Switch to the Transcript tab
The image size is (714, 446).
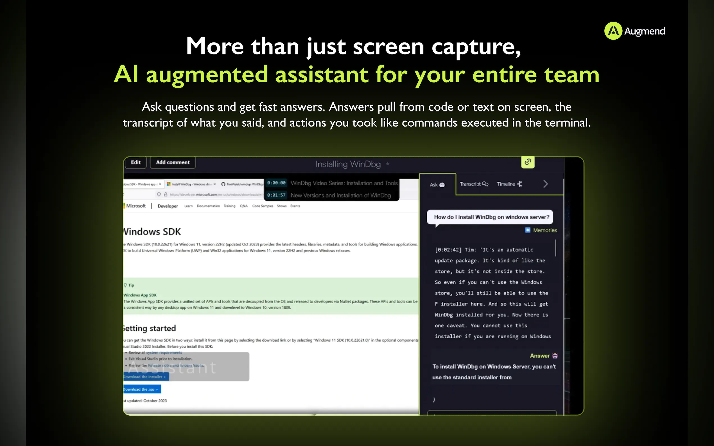click(x=474, y=184)
